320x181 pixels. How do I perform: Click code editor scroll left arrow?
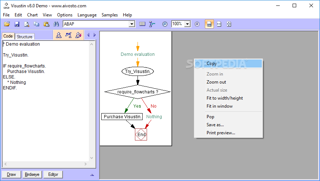[x=5, y=164]
